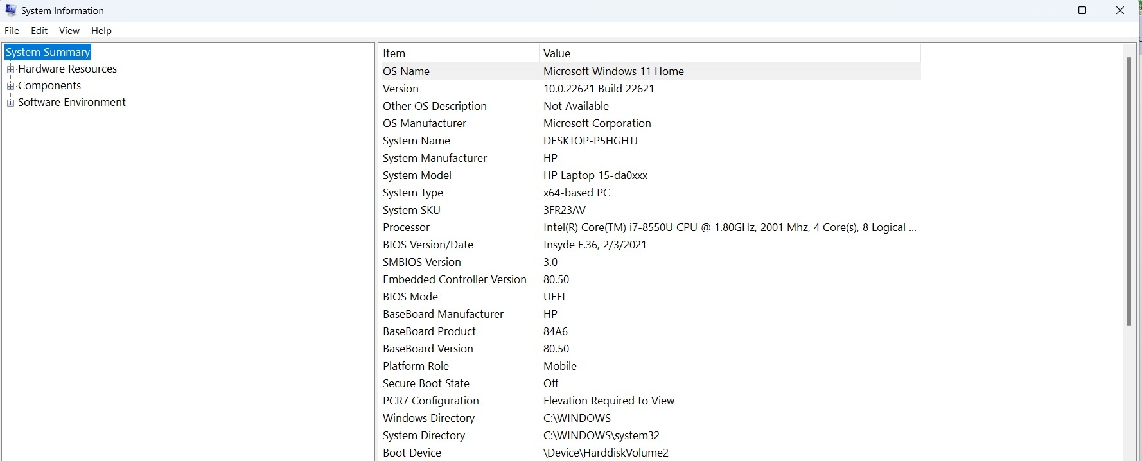The height and width of the screenshot is (461, 1142).
Task: Click the SMBIOS Version item
Action: click(x=422, y=262)
